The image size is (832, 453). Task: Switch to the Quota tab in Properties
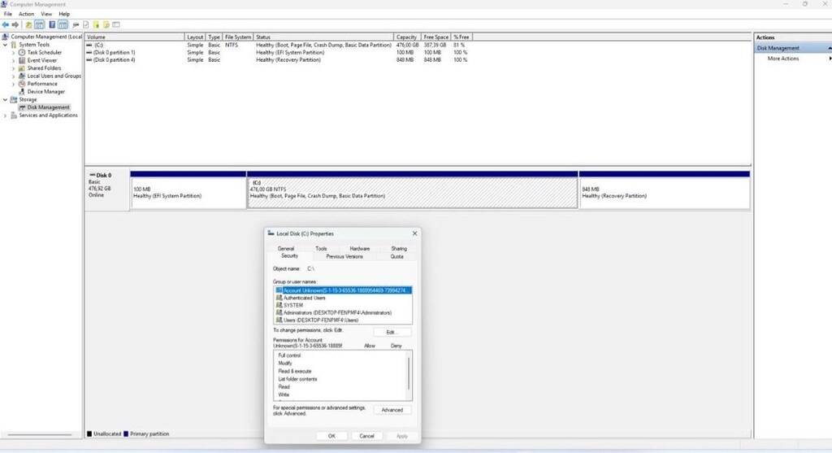[396, 256]
